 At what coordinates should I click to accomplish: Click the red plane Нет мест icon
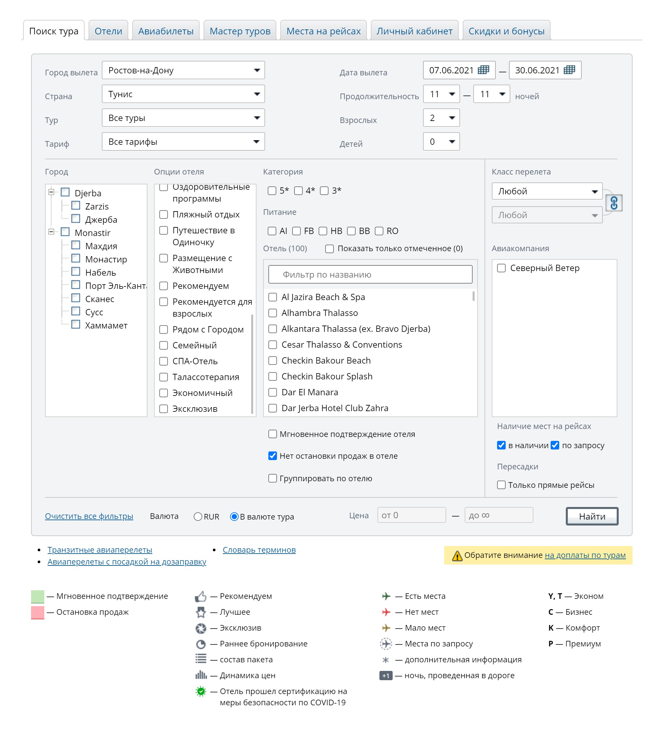click(x=386, y=612)
